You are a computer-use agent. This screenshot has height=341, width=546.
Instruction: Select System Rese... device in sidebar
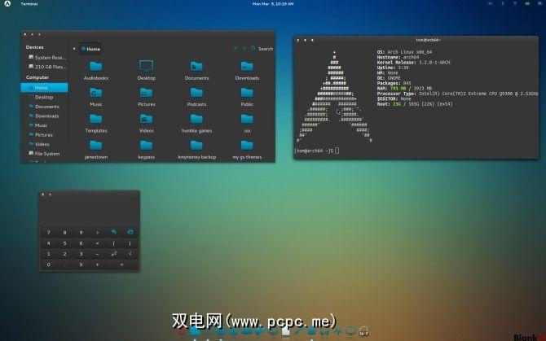pos(47,57)
